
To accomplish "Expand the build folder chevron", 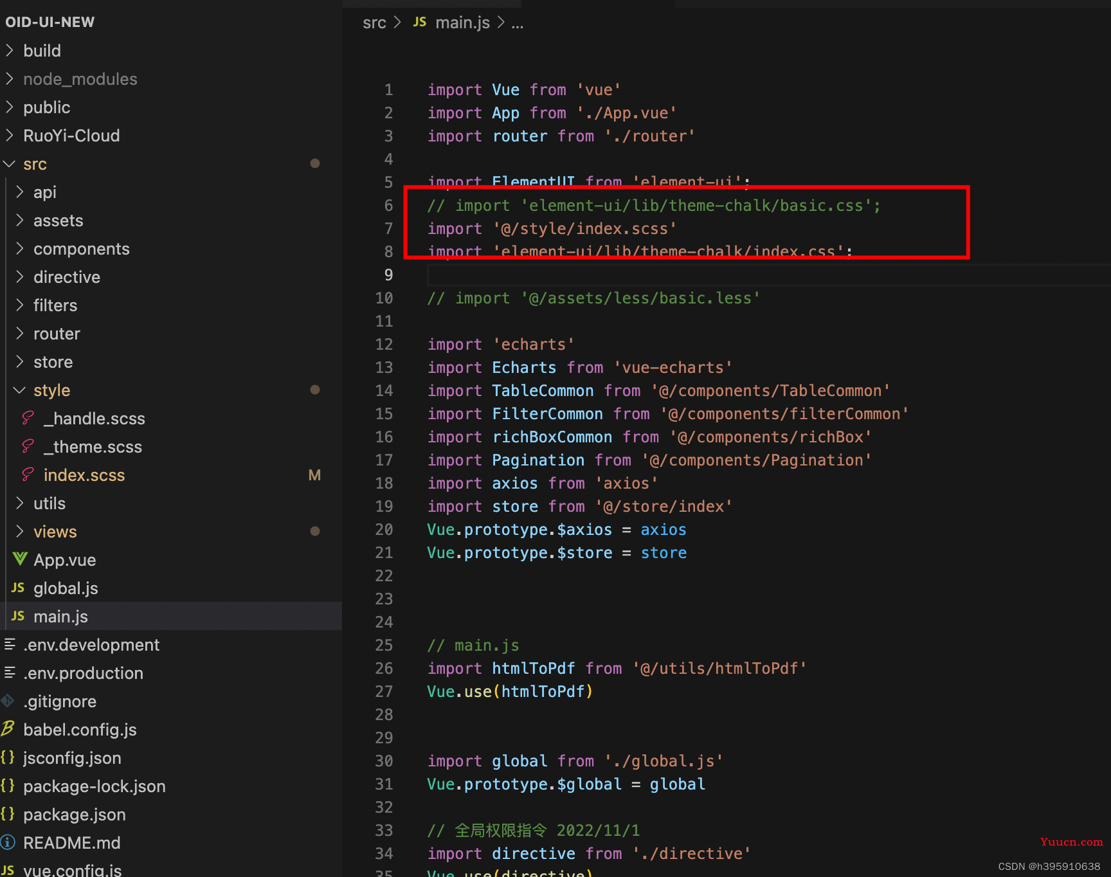I will pos(10,50).
